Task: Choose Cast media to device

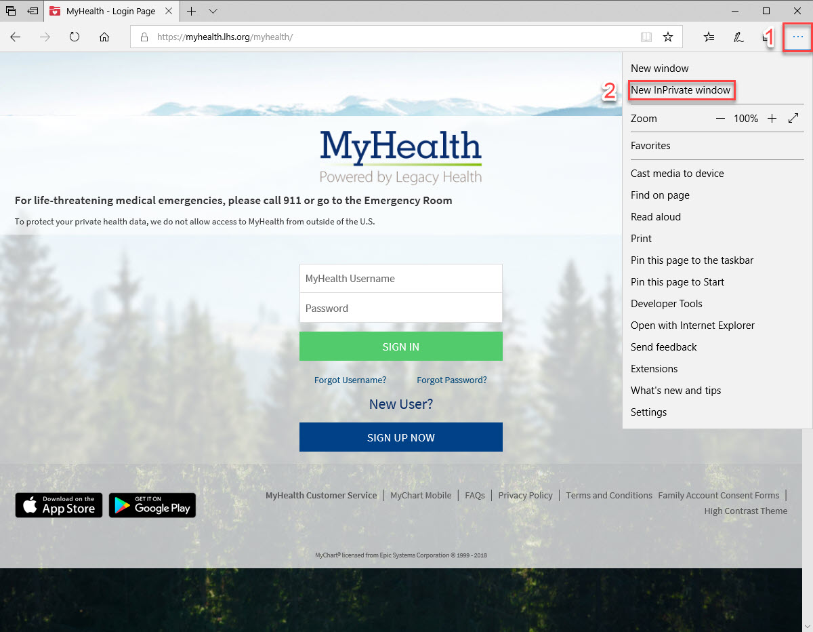Action: 677,174
